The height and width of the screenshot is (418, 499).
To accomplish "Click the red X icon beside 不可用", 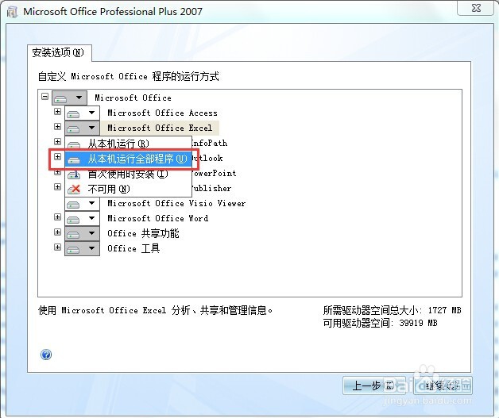I will [74, 190].
